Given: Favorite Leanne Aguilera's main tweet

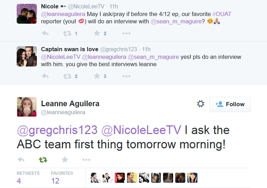Looking at the screenshot, I should coord(65,160).
